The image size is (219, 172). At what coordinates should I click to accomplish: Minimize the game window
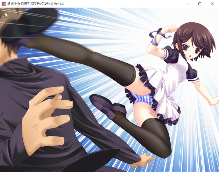pyautogui.click(x=187, y=4)
